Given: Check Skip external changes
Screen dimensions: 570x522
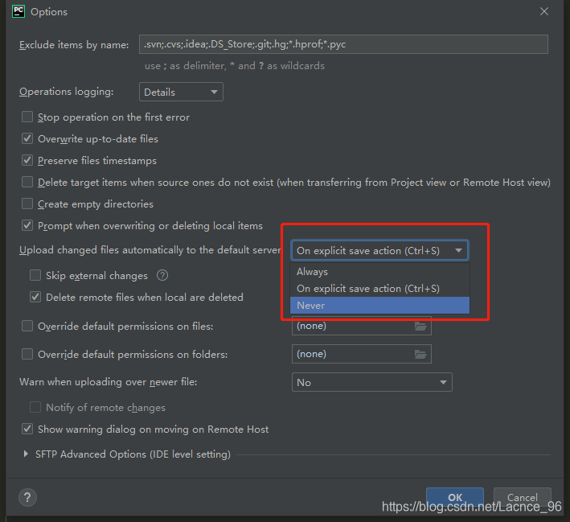Looking at the screenshot, I should coord(35,275).
